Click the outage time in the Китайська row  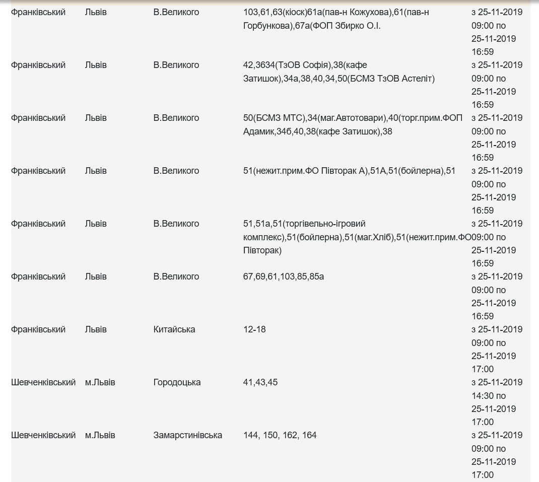pos(496,349)
